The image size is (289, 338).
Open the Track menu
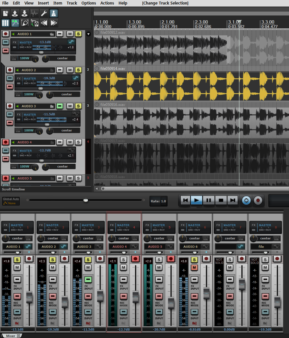click(72, 3)
